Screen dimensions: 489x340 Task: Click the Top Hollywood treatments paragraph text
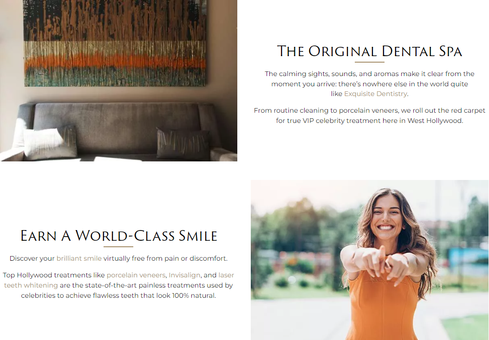coord(118,285)
